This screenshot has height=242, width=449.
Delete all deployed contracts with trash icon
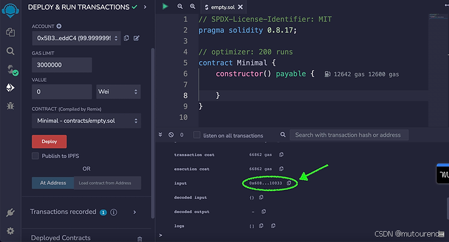tap(140, 238)
